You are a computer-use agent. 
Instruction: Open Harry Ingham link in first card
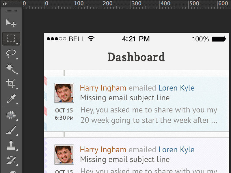[103, 88]
